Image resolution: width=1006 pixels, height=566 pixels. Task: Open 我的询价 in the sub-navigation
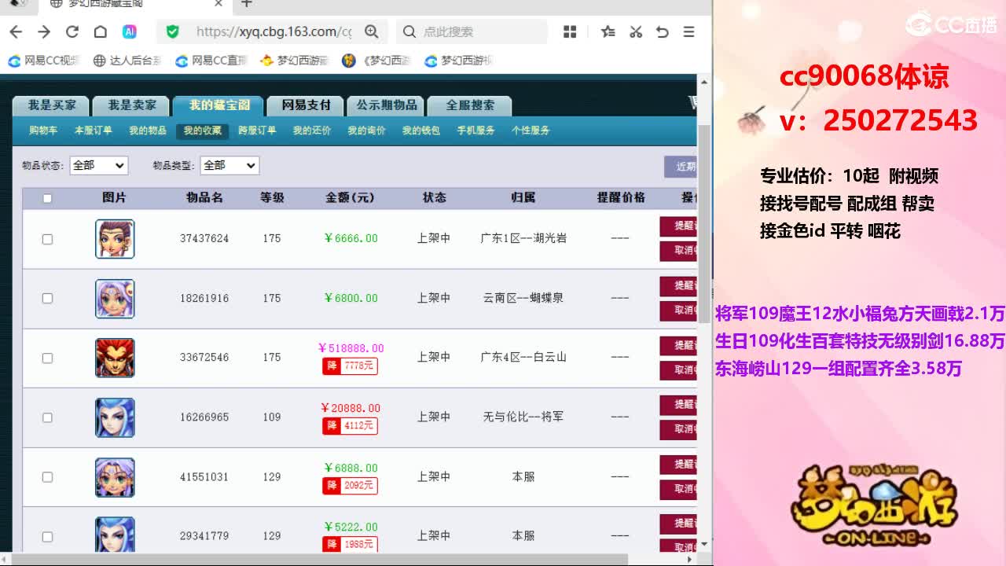366,130
